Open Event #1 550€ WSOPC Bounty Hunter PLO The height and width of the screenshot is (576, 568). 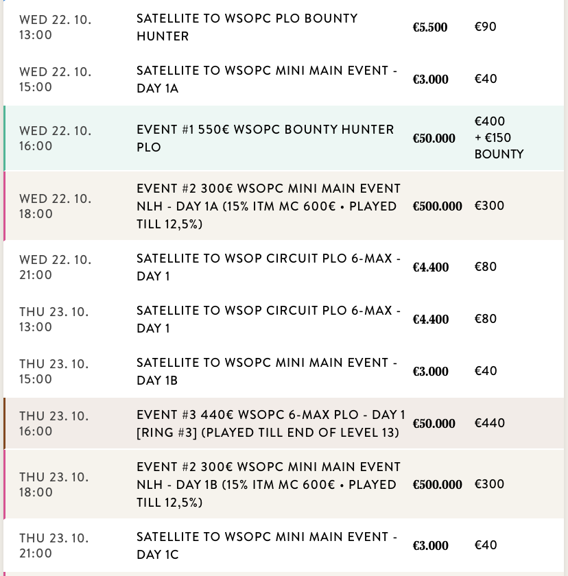(x=265, y=139)
